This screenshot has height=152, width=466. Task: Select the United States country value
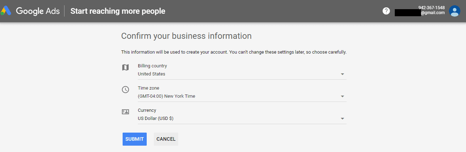coord(151,74)
